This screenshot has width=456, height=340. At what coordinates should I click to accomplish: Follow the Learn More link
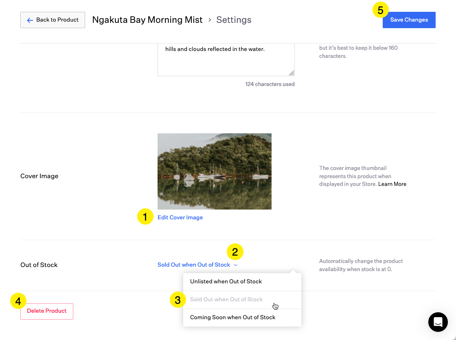(x=392, y=184)
